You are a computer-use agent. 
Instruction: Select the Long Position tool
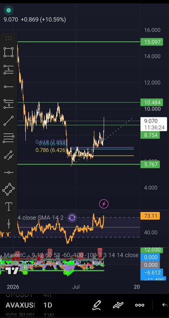point(8,69)
